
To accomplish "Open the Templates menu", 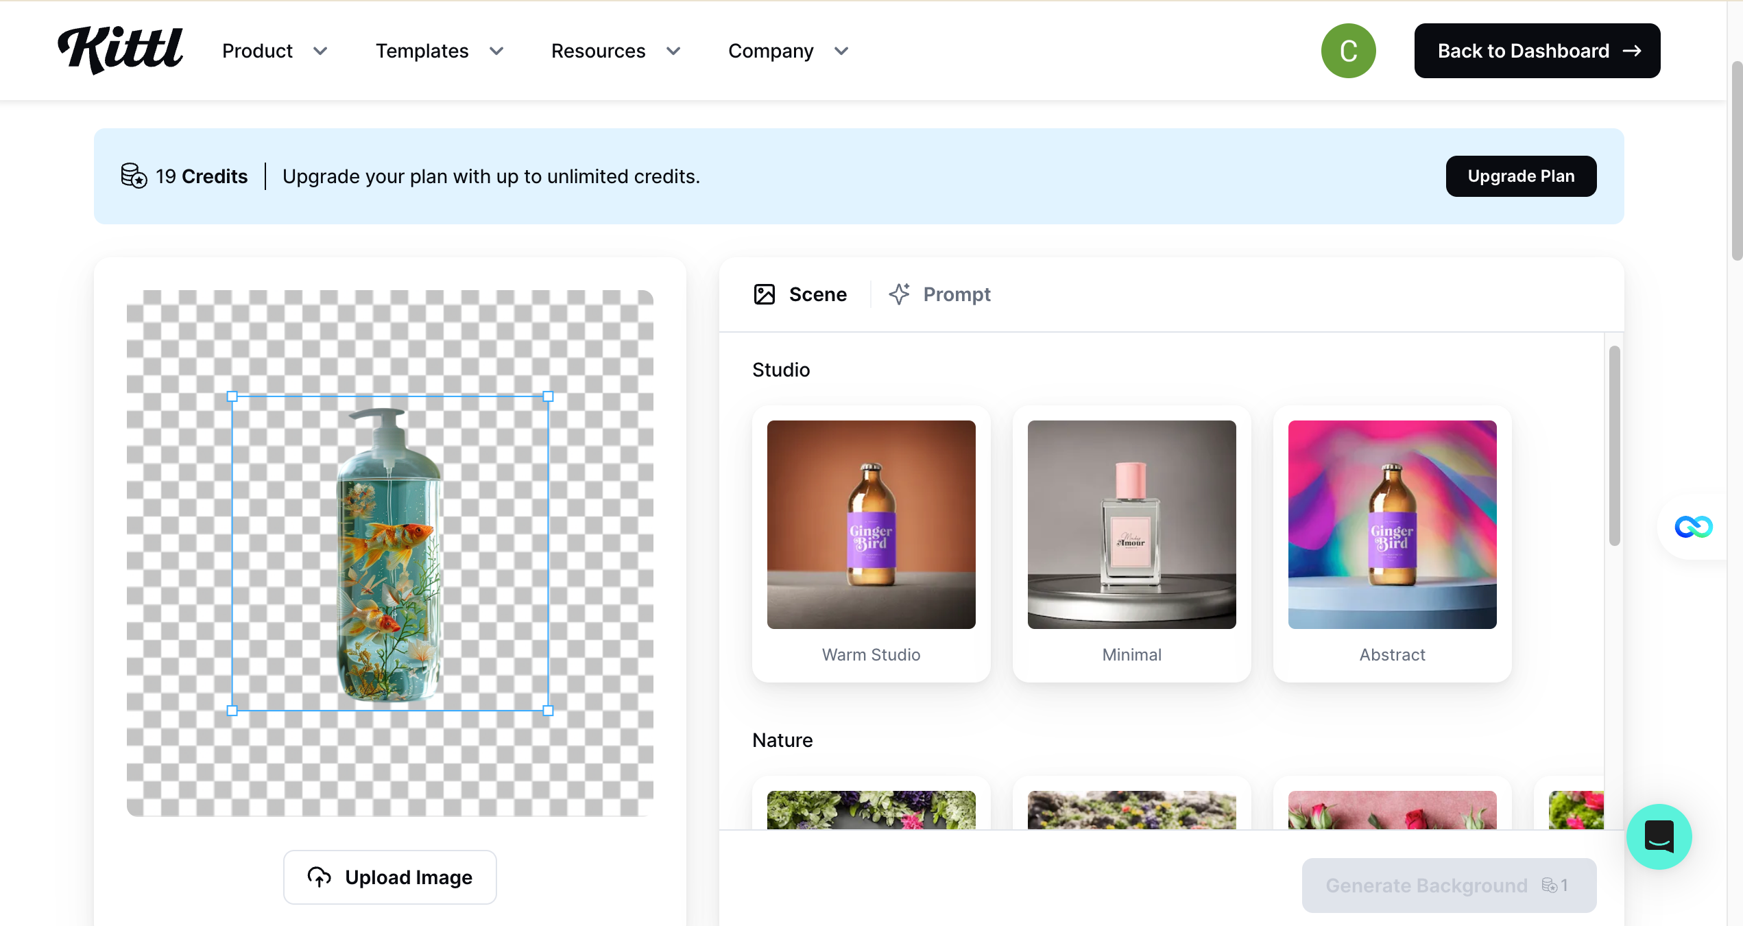I will tap(422, 51).
